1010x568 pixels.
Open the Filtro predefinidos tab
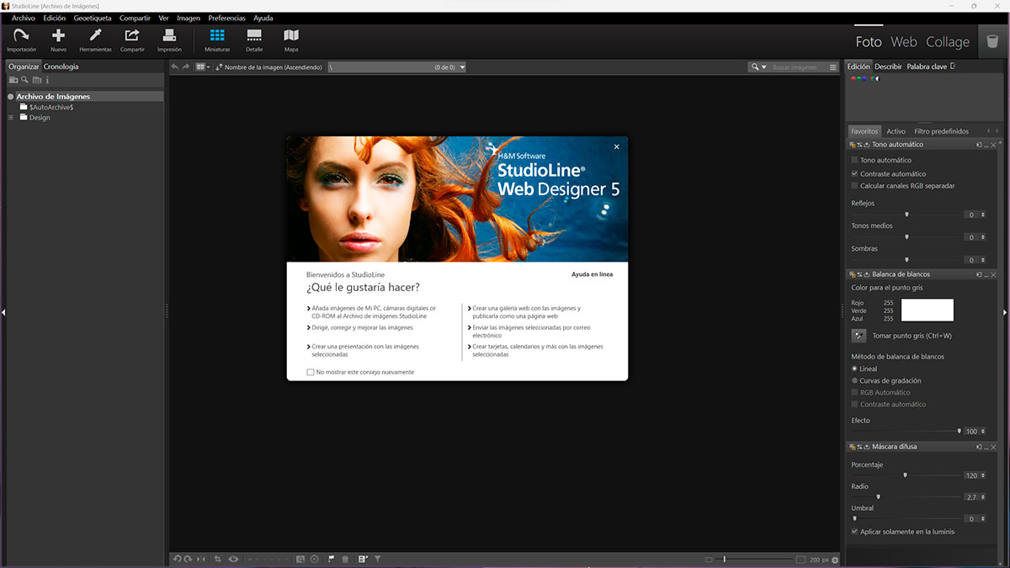942,131
